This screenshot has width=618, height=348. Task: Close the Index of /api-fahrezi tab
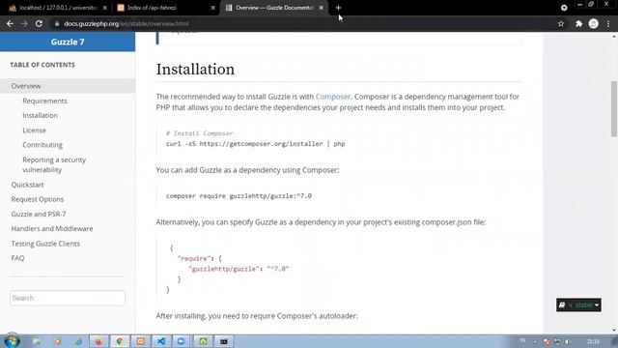click(x=213, y=8)
